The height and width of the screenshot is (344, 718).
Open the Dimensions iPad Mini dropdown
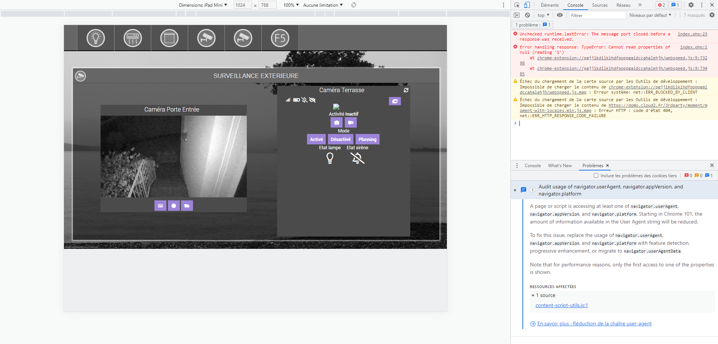pyautogui.click(x=203, y=5)
